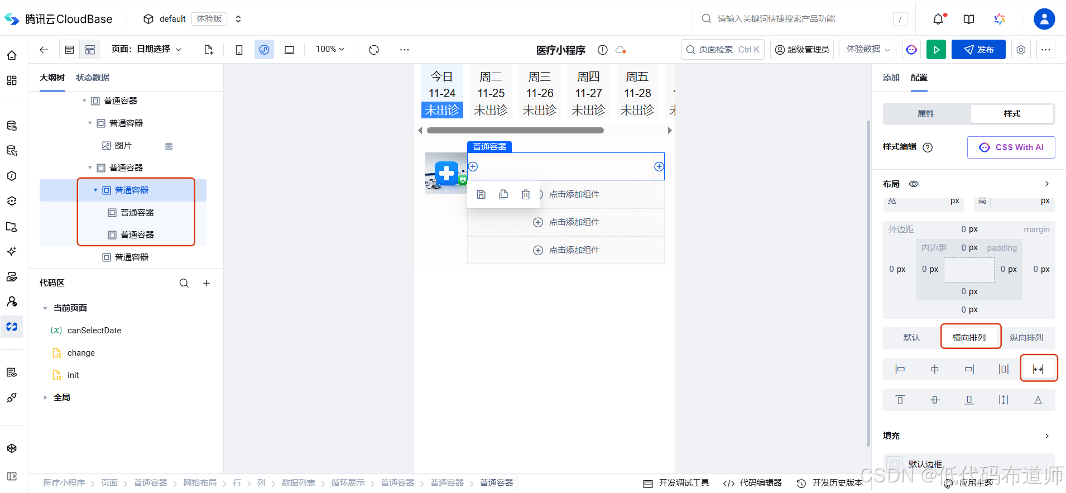Collapse the topmost 普通容器 tree node
The height and width of the screenshot is (493, 1066).
tap(84, 101)
